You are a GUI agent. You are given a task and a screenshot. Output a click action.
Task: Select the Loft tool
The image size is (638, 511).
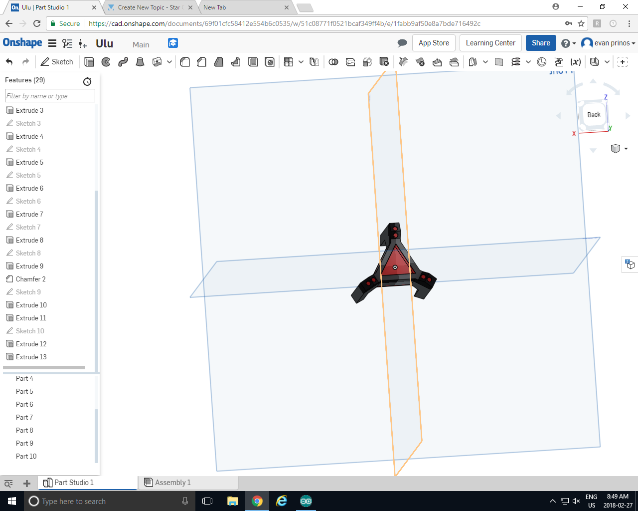[140, 62]
